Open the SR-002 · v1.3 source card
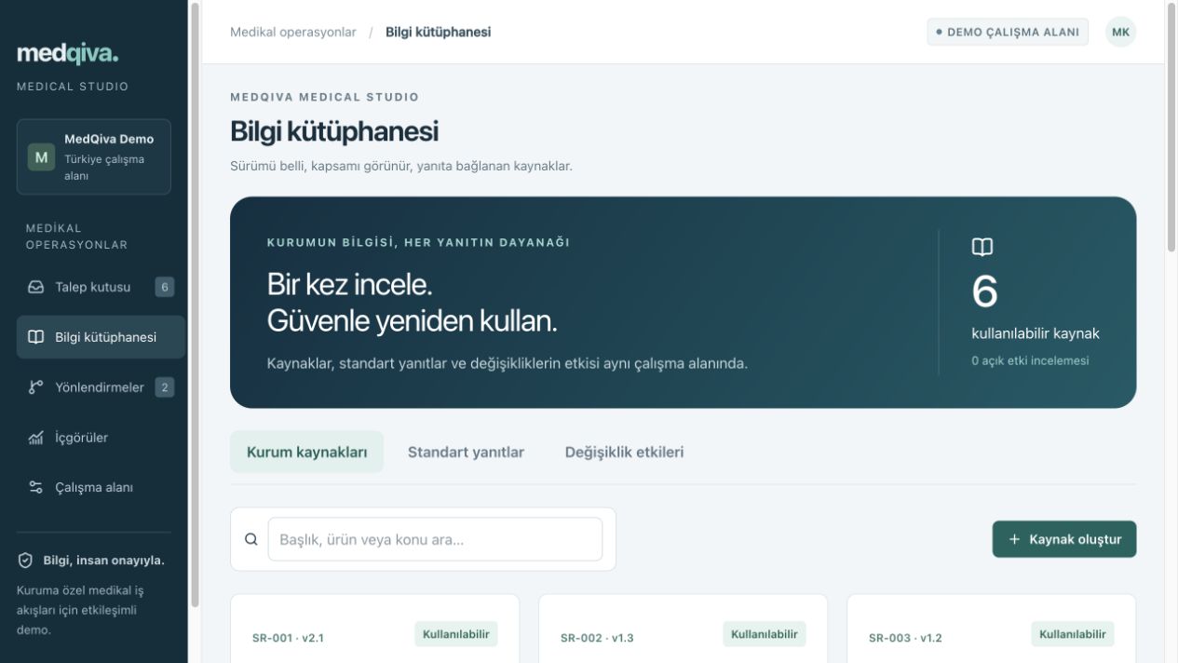The height and width of the screenshot is (663, 1178). 683,629
